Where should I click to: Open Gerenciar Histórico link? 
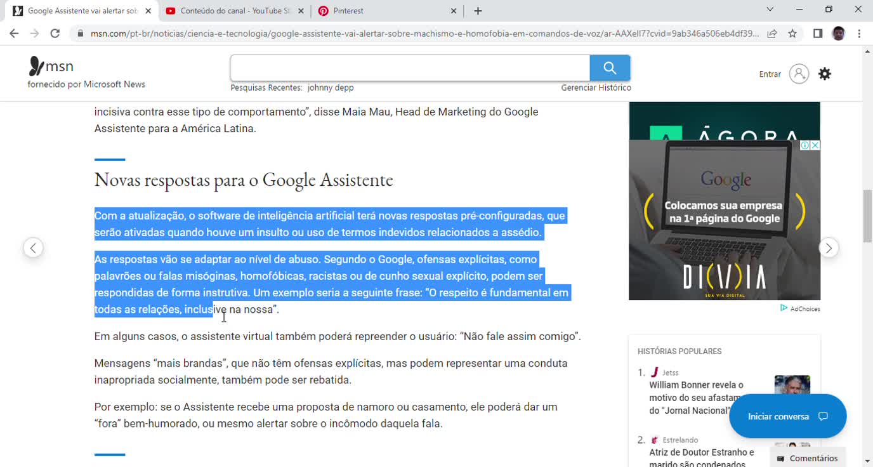[596, 88]
